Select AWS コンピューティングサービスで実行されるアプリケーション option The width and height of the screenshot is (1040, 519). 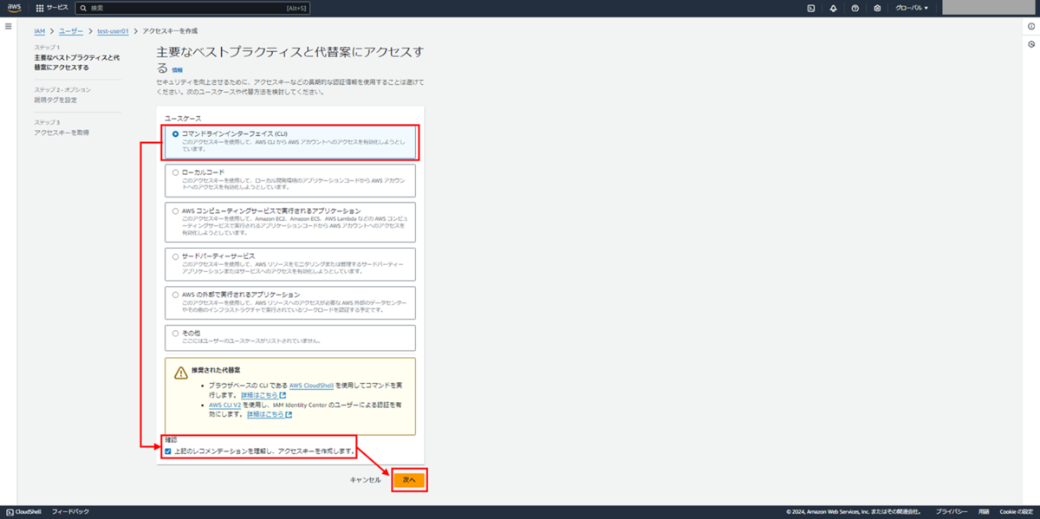point(175,211)
